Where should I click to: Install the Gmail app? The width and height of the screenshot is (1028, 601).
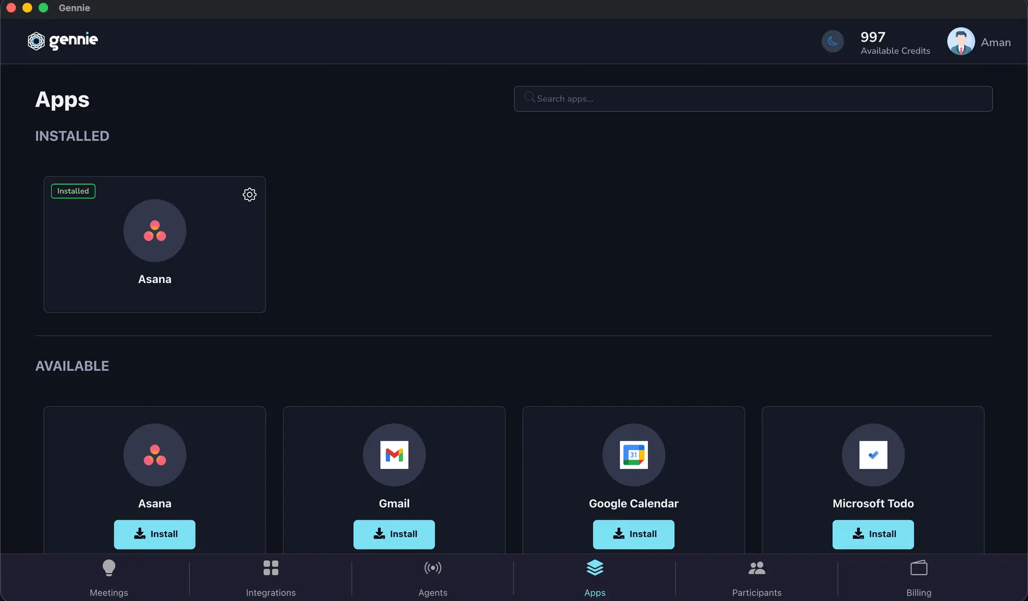point(394,534)
